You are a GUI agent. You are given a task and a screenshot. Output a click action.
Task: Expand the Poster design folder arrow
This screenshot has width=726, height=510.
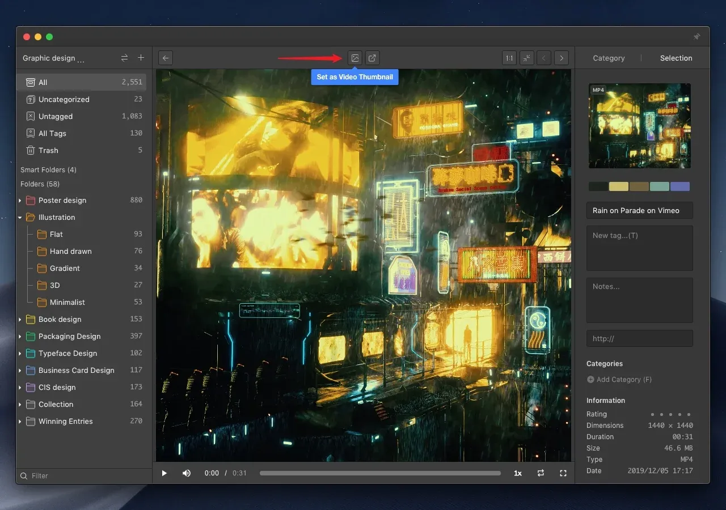(x=20, y=201)
